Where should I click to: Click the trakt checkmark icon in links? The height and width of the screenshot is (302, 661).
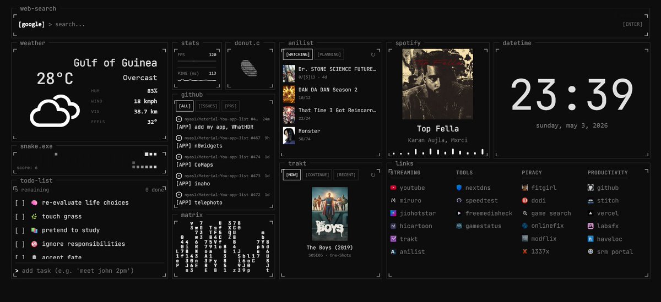click(x=393, y=239)
